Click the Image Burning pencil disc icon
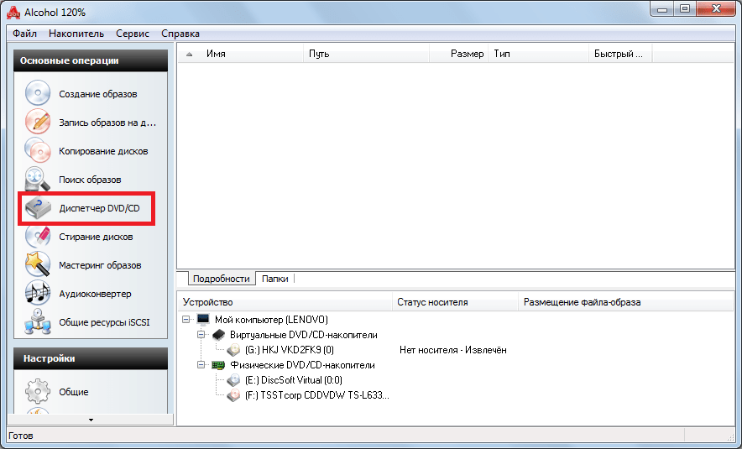The height and width of the screenshot is (449, 742). click(38, 122)
